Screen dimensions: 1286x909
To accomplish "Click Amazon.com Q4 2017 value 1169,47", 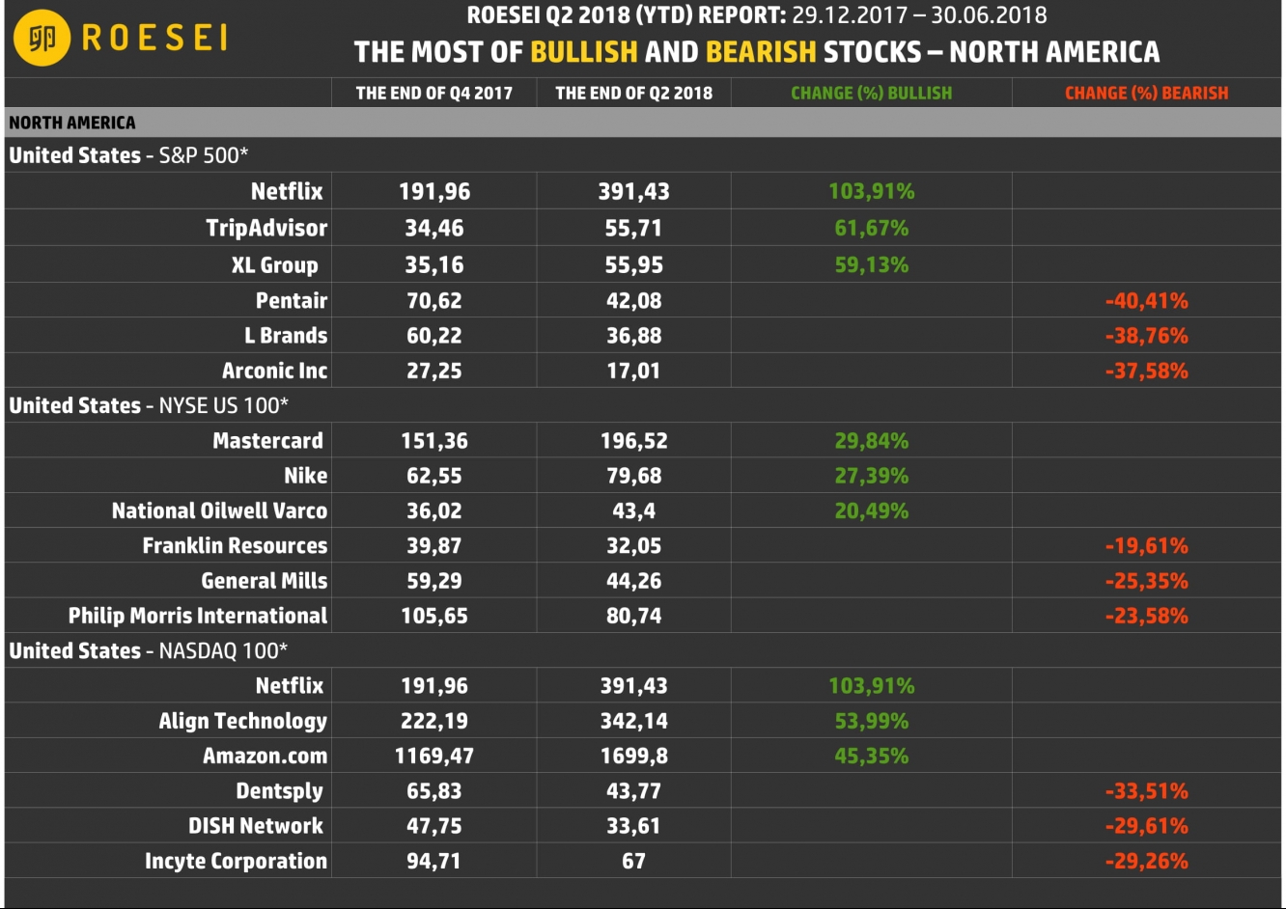I will click(x=434, y=756).
